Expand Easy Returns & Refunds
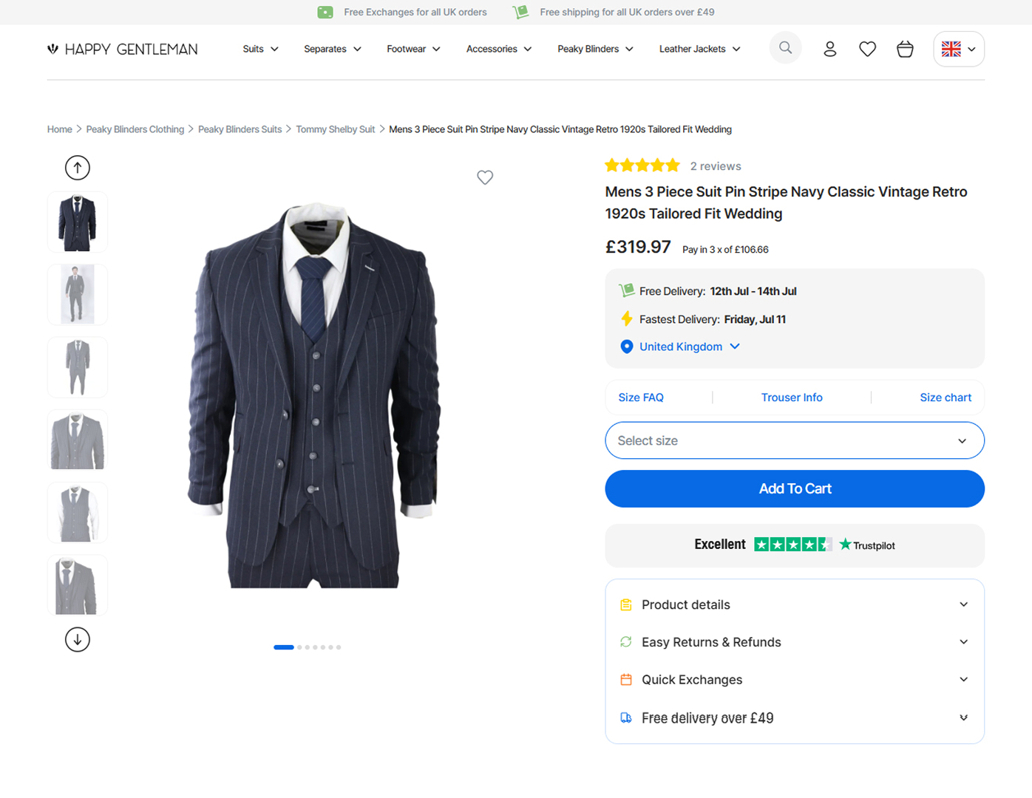Viewport: 1032px width, 798px height. [795, 642]
